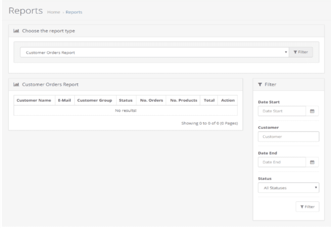Click 'Showing 0 to 0 of 0' pagination text
This screenshot has height=228, width=331.
[210, 123]
